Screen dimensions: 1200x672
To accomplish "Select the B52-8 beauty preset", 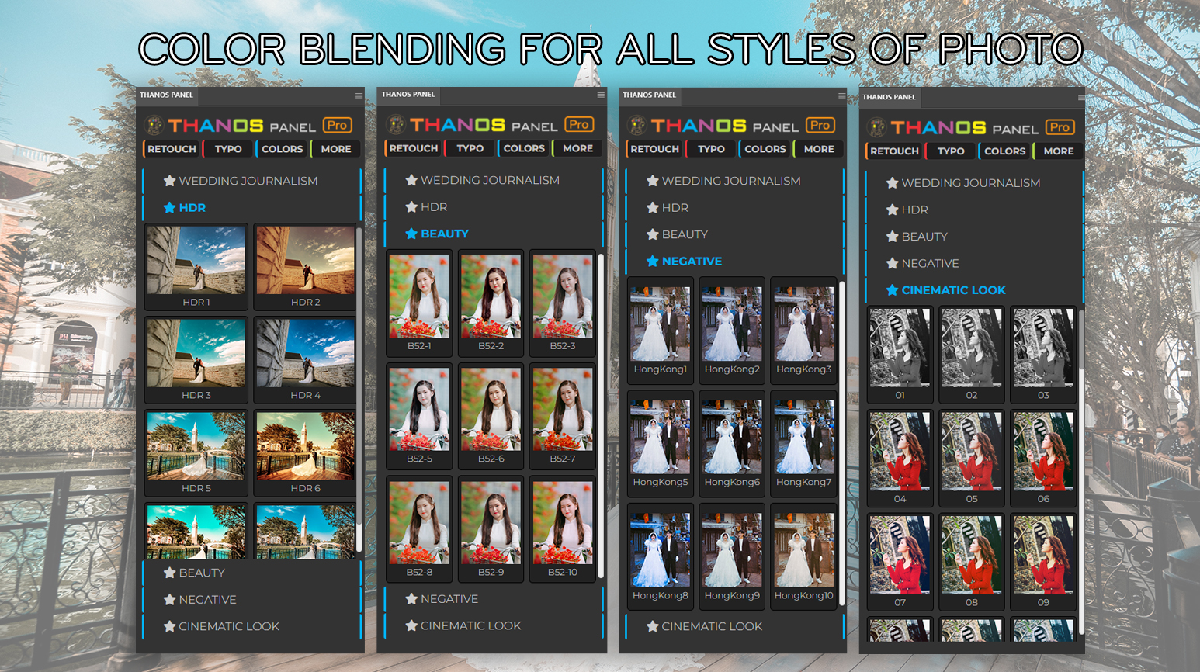I will pyautogui.click(x=419, y=529).
